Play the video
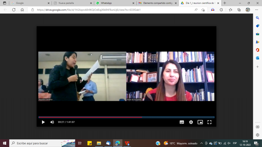Image resolution: width=262 pixels, height=147 pixels. [x=43, y=122]
